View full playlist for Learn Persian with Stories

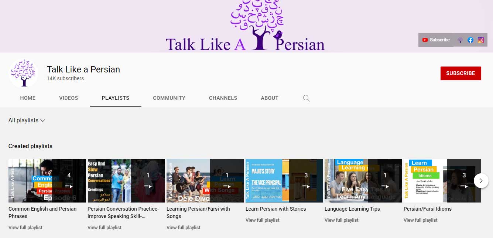click(x=263, y=220)
